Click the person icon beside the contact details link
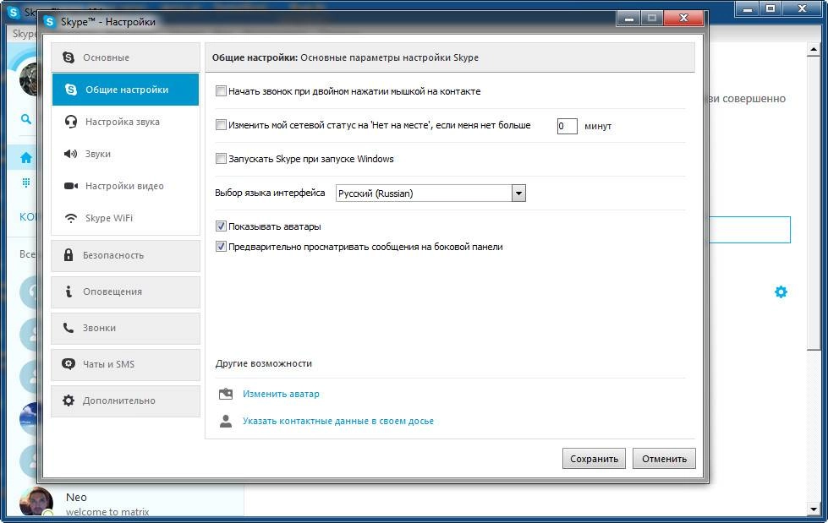This screenshot has width=828, height=523. coord(226,421)
